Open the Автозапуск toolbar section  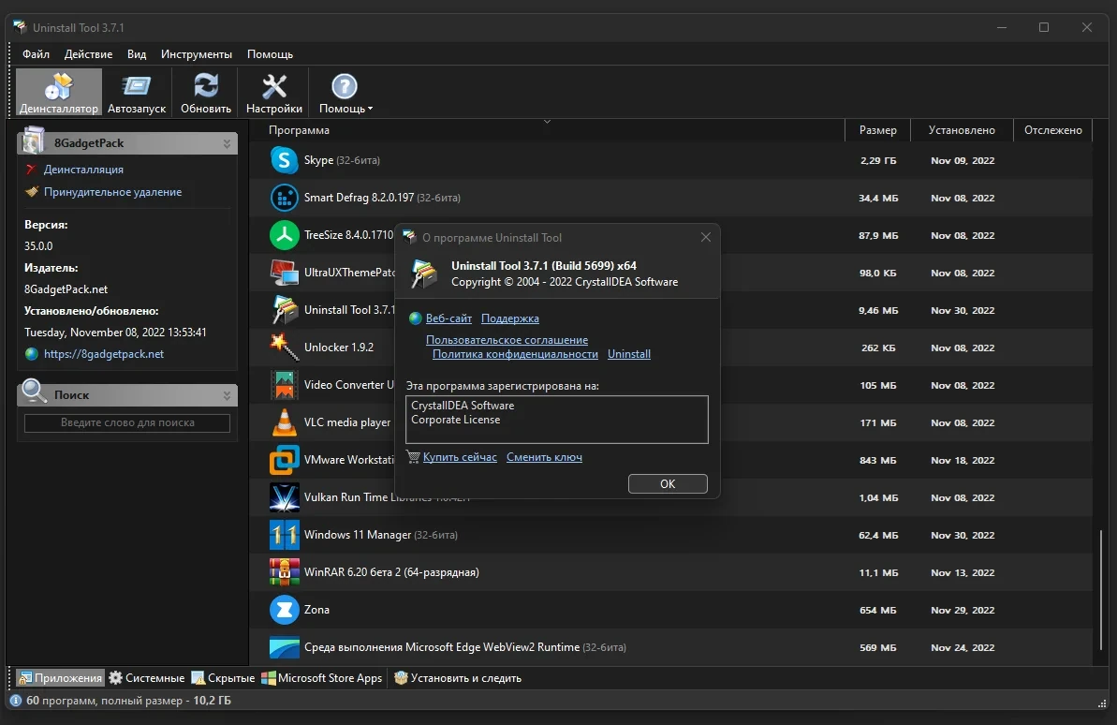(136, 92)
